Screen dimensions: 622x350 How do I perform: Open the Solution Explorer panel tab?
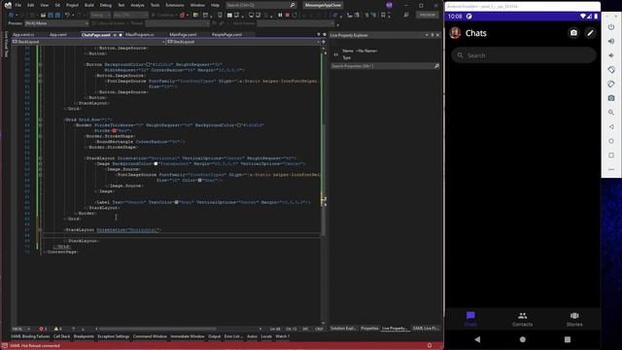pos(343,329)
